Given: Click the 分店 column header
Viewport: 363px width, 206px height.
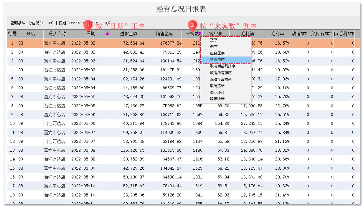Looking at the screenshot, I should pos(31,34).
